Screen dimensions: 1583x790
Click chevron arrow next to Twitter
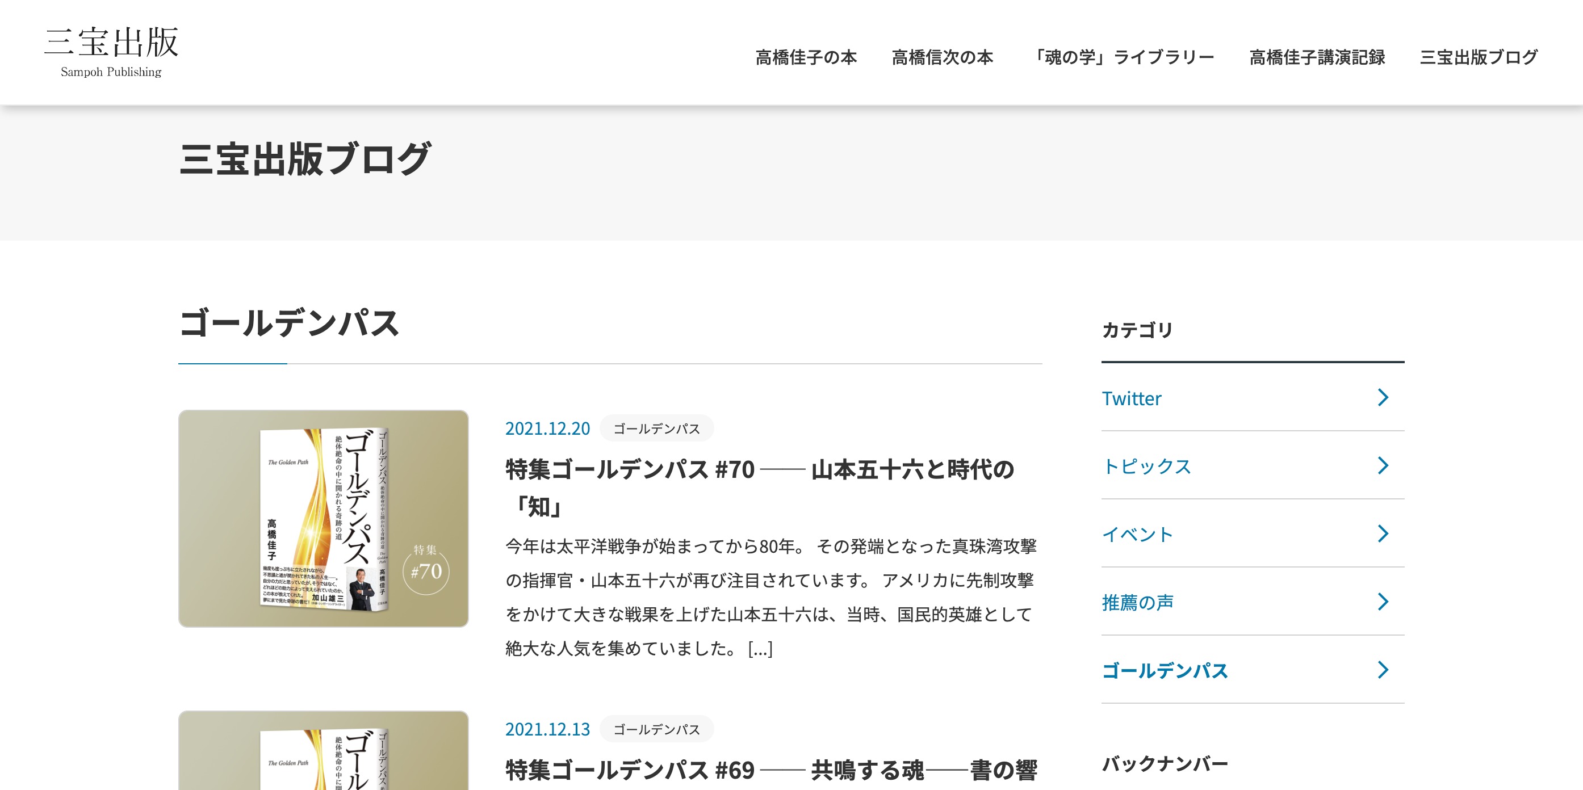(1383, 397)
